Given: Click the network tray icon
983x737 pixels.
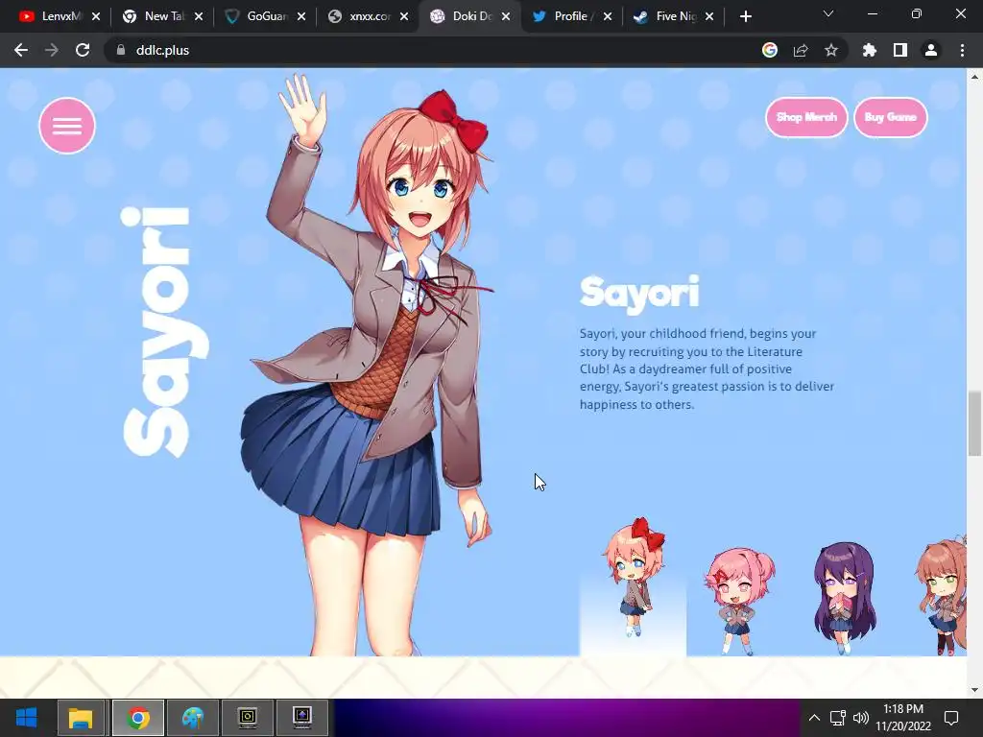Looking at the screenshot, I should tap(837, 718).
